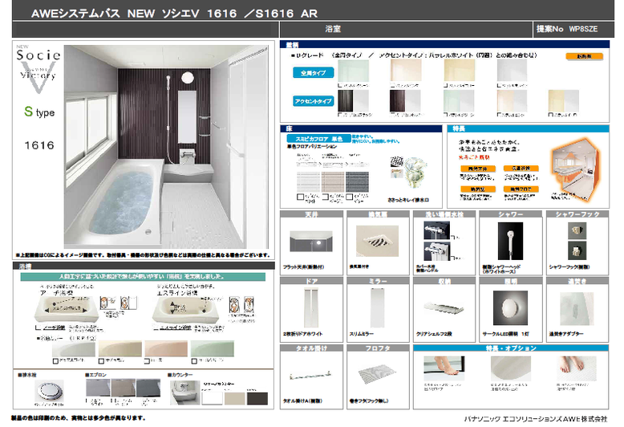Tick checkbox under gray floor color sample
This screenshot has width=624, height=427.
point(350,197)
